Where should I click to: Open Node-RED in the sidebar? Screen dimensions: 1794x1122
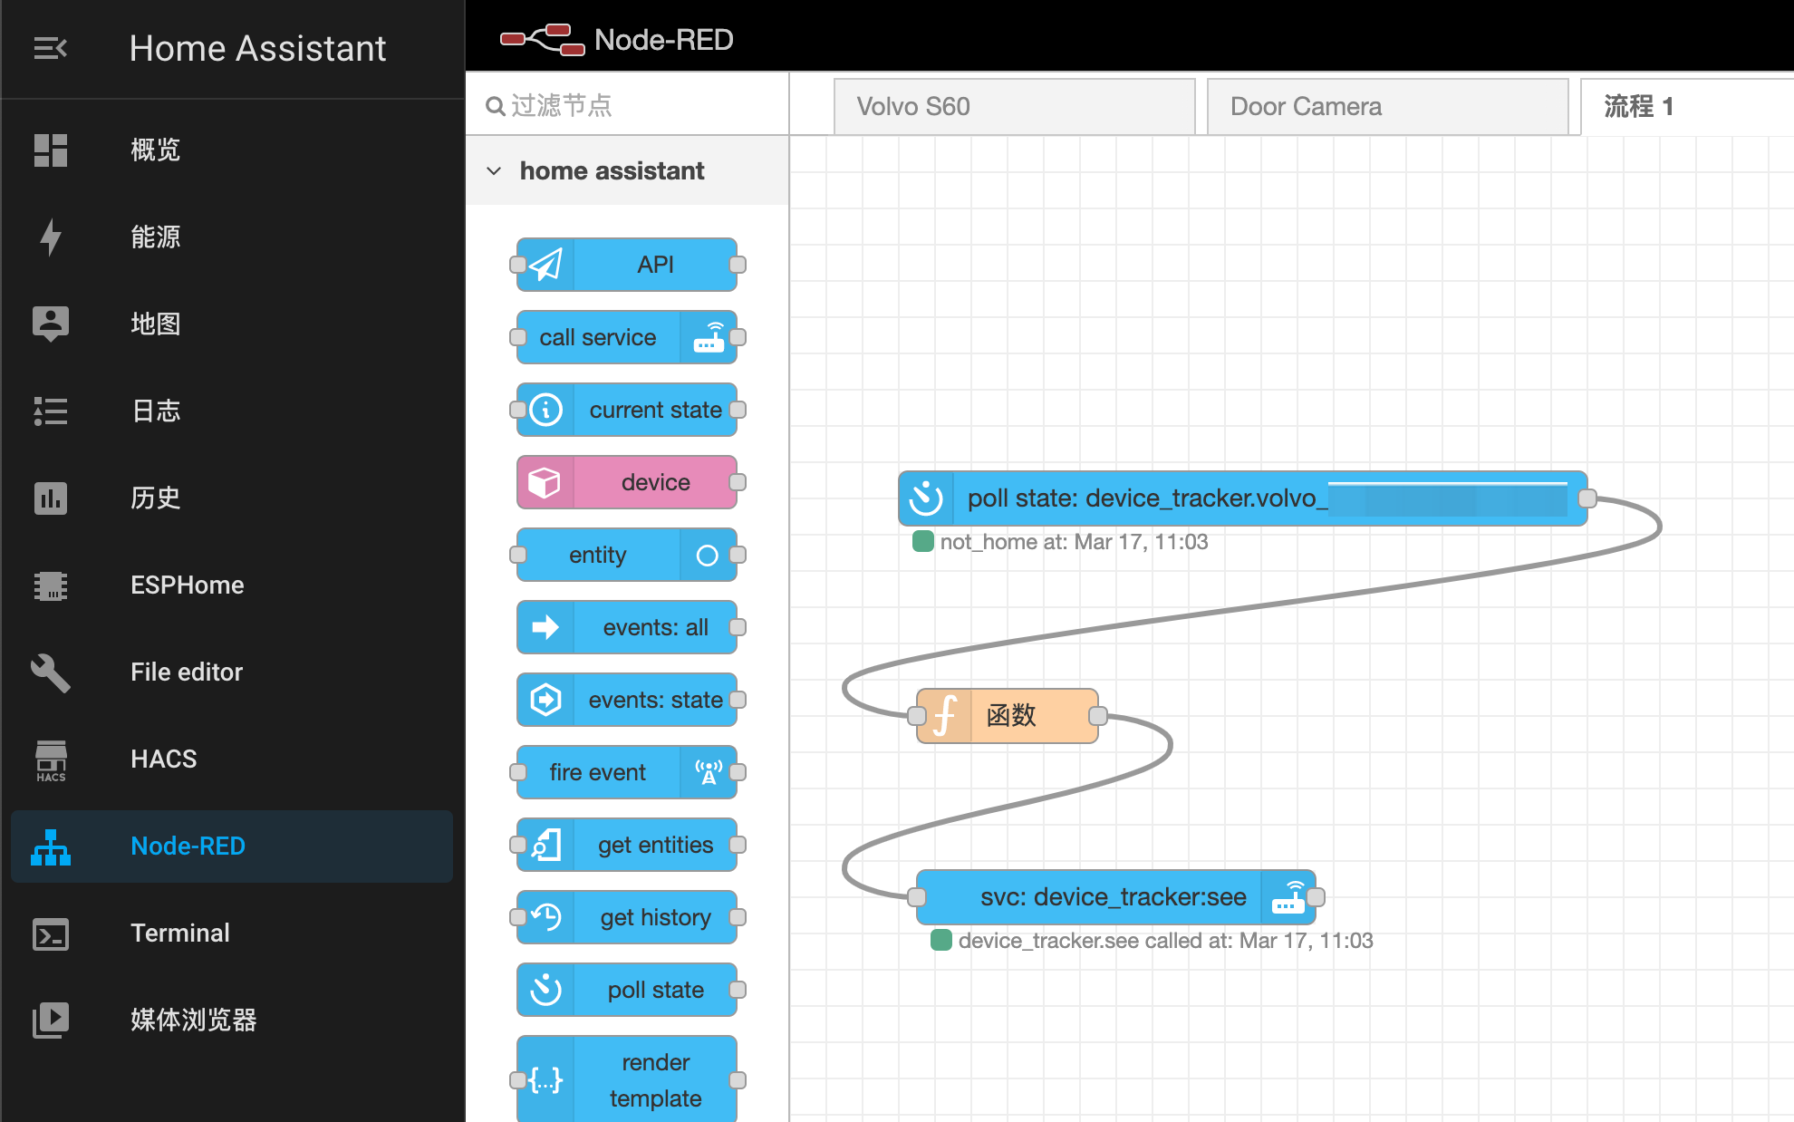[232, 846]
